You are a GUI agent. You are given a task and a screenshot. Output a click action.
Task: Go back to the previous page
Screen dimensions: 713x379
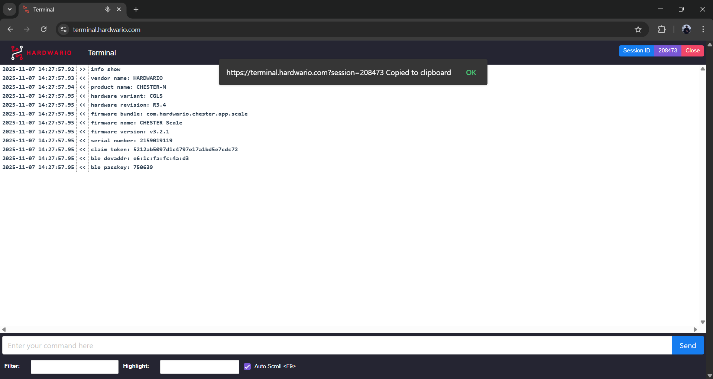click(x=10, y=30)
